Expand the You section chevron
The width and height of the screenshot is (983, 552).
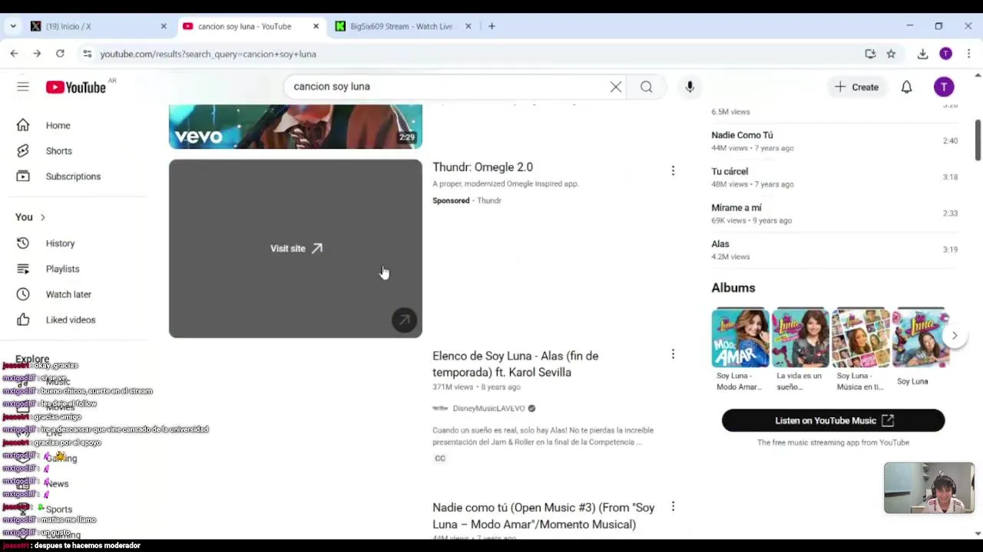click(x=43, y=218)
